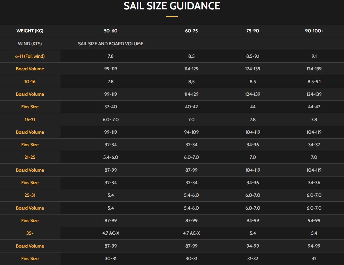Select the 16-21 wind range label
Screen dimensions: 344x265
click(x=30, y=119)
